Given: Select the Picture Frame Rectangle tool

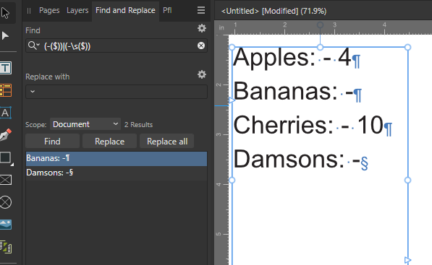Looking at the screenshot, I should coord(6,180).
